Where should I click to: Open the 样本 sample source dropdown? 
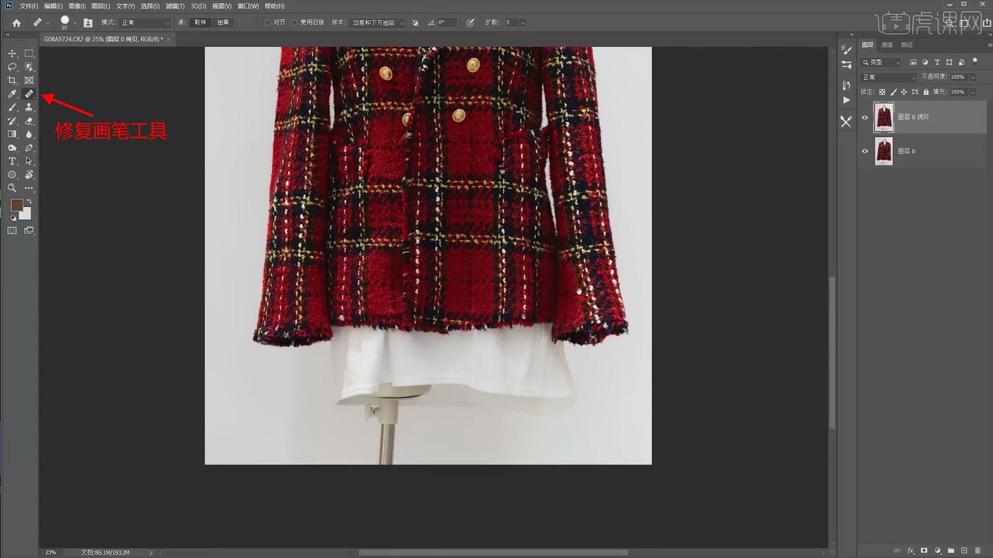tap(378, 23)
